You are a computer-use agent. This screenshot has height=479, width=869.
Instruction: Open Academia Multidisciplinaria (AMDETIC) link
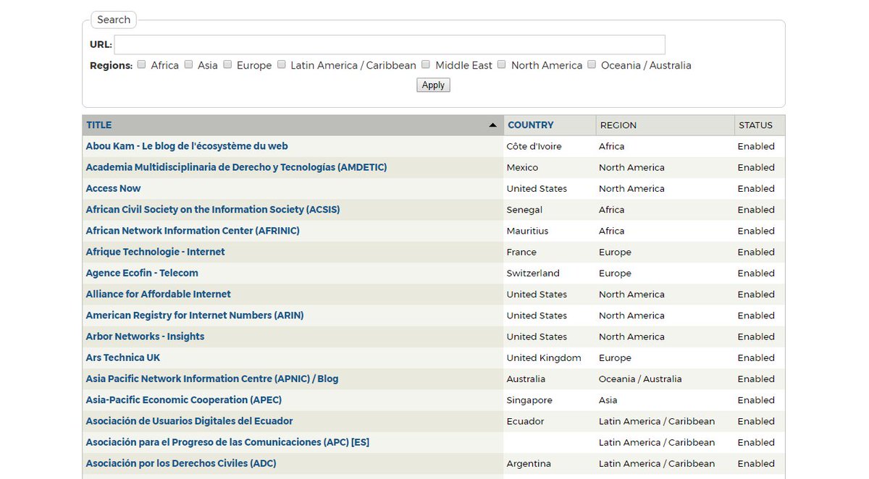(x=236, y=167)
